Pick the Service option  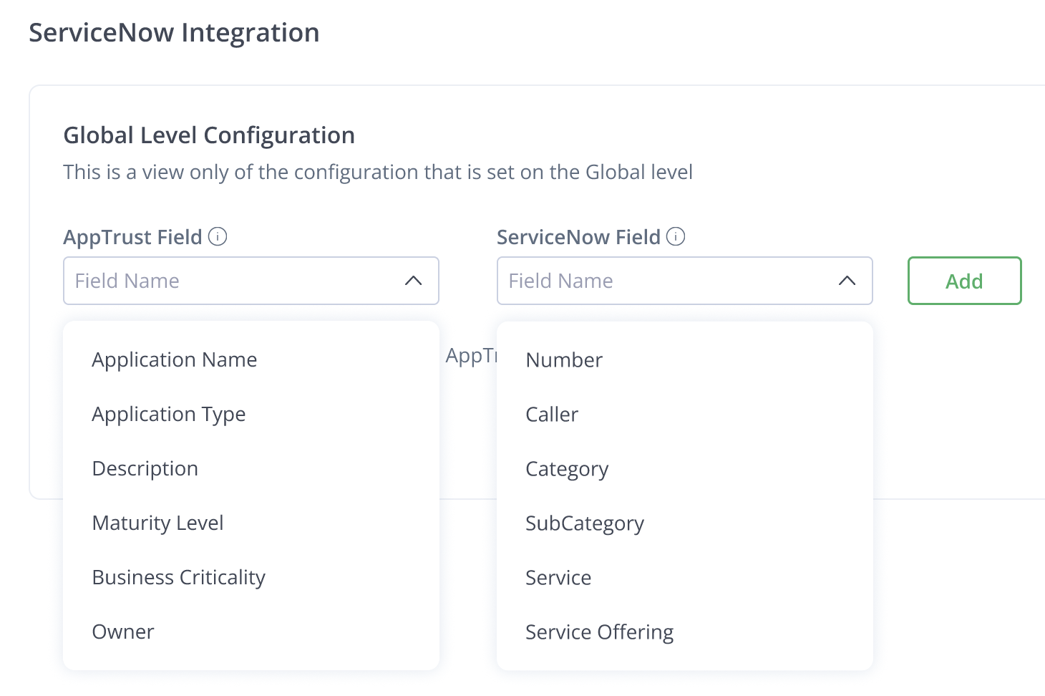coord(558,577)
